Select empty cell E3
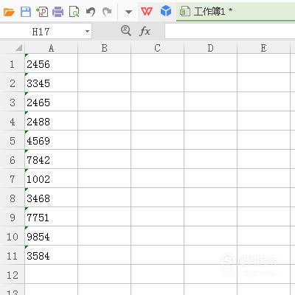 coord(263,103)
